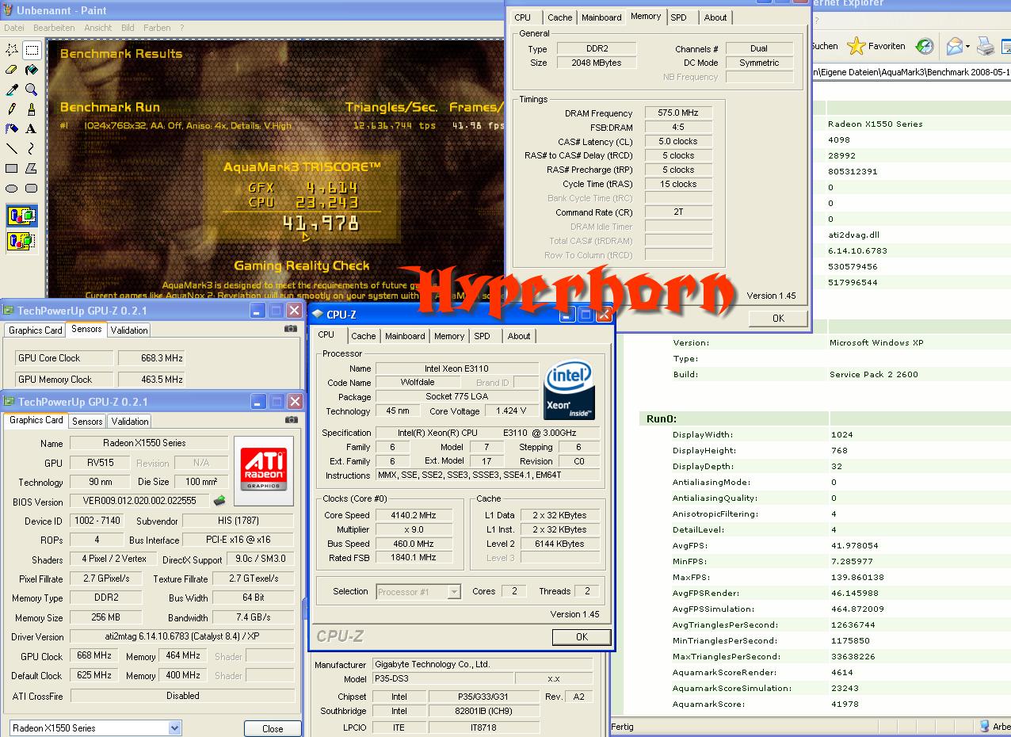Open the Datei menu in Paint
The height and width of the screenshot is (737, 1011).
point(14,28)
